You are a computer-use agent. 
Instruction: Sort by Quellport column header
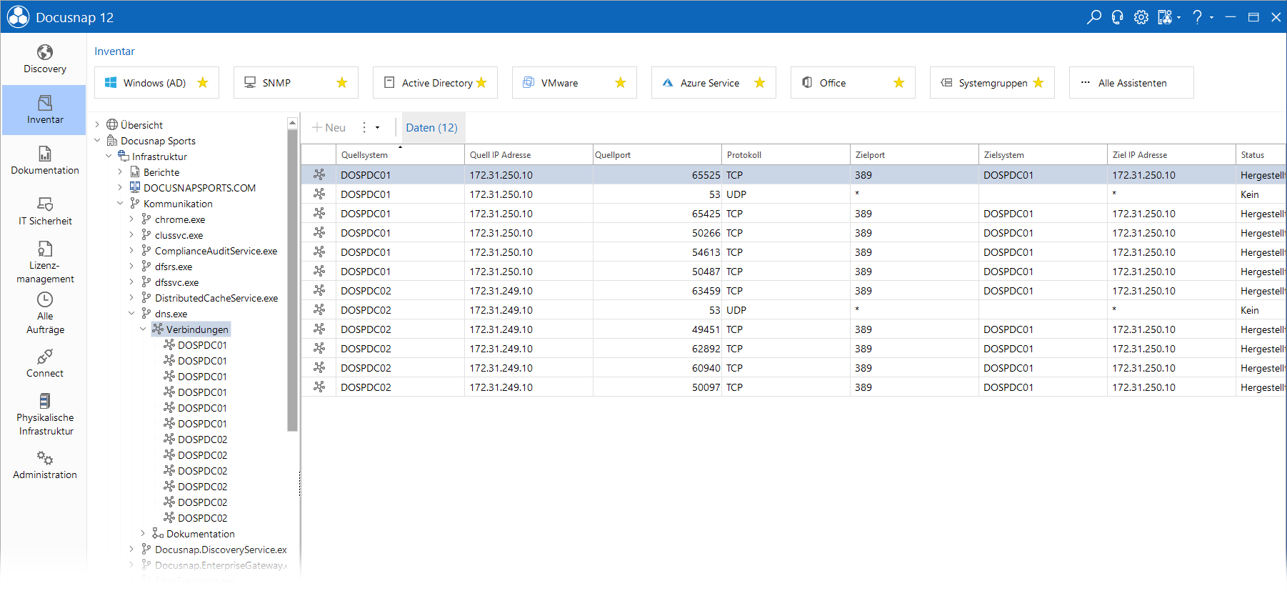click(657, 155)
